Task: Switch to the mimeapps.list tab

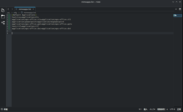Action: point(25,9)
